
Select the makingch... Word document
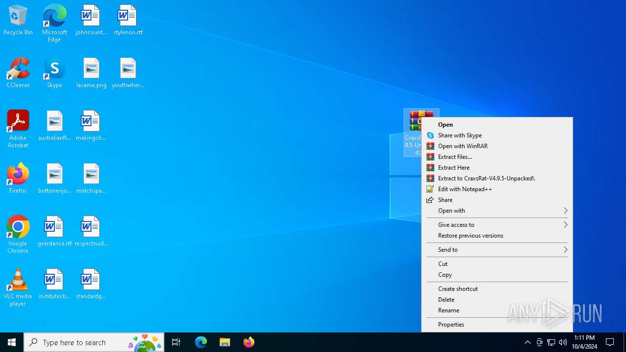click(91, 126)
